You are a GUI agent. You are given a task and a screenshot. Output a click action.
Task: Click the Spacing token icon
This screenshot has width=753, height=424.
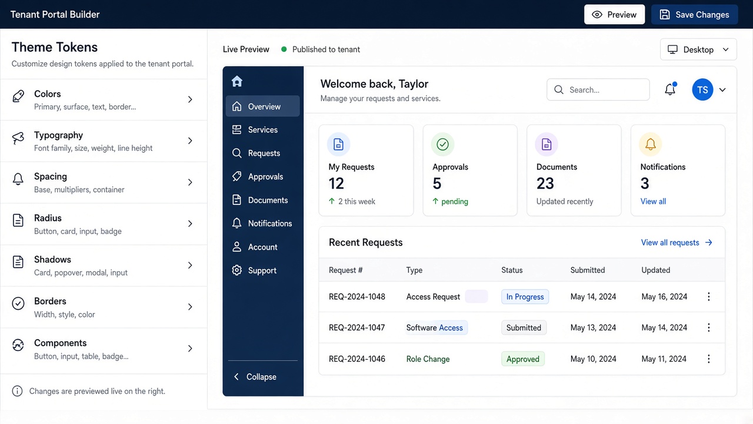pos(18,179)
